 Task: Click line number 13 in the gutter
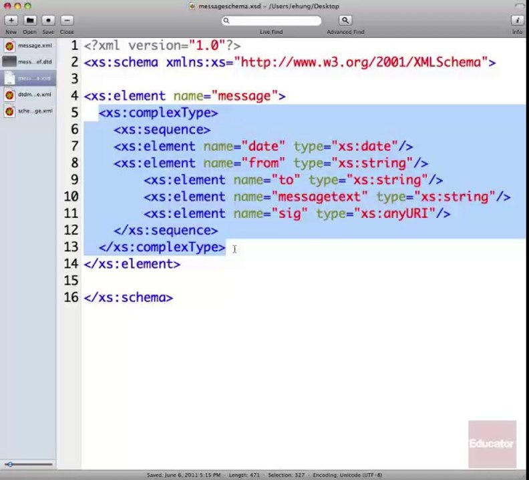pos(71,247)
